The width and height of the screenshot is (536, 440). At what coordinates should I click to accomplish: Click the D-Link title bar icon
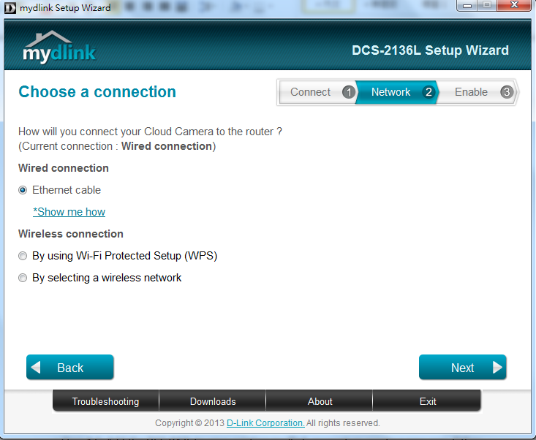pyautogui.click(x=10, y=7)
